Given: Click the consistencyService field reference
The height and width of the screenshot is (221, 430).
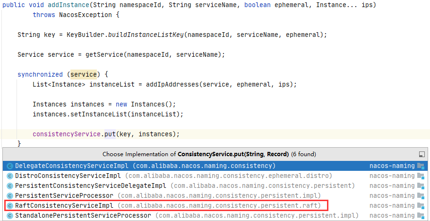Looking at the screenshot, I should pos(67,134).
